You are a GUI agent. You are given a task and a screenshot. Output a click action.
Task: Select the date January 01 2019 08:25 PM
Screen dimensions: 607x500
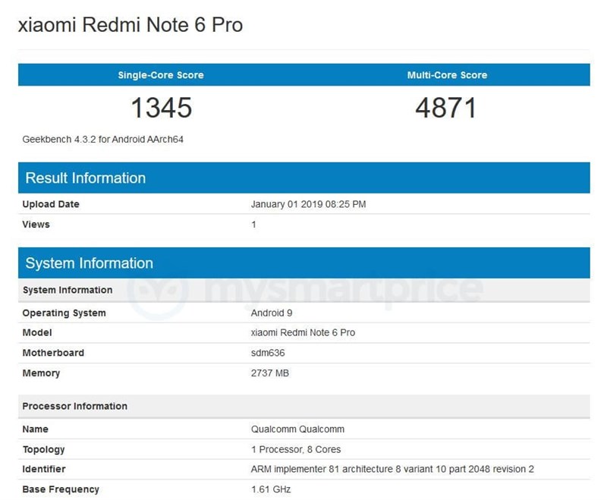tap(308, 204)
